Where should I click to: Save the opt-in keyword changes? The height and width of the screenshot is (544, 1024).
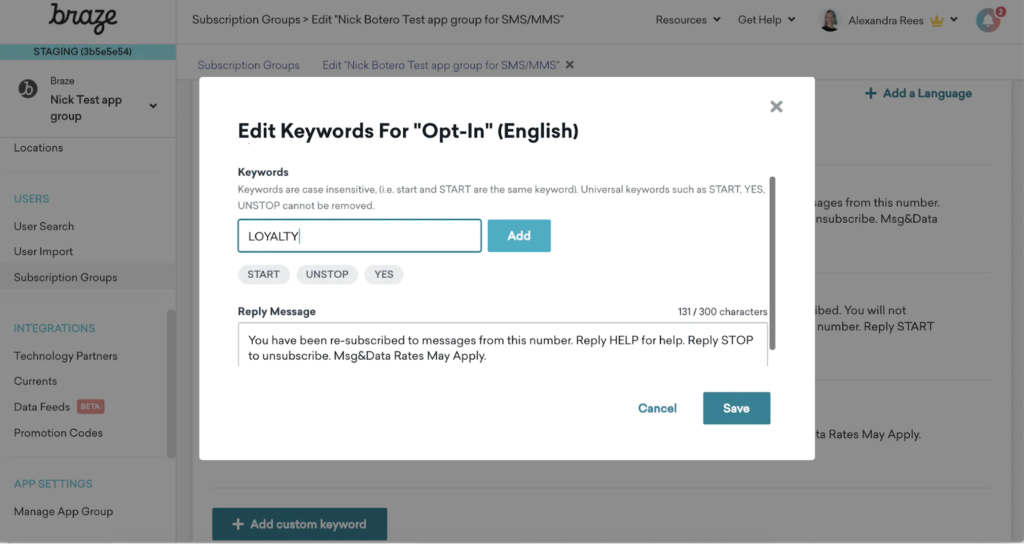pyautogui.click(x=737, y=408)
